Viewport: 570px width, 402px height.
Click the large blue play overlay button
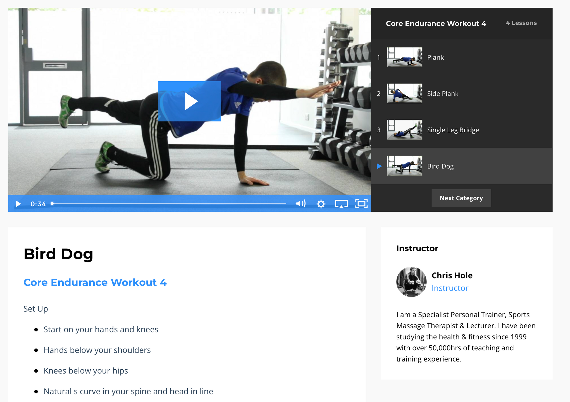coord(189,101)
